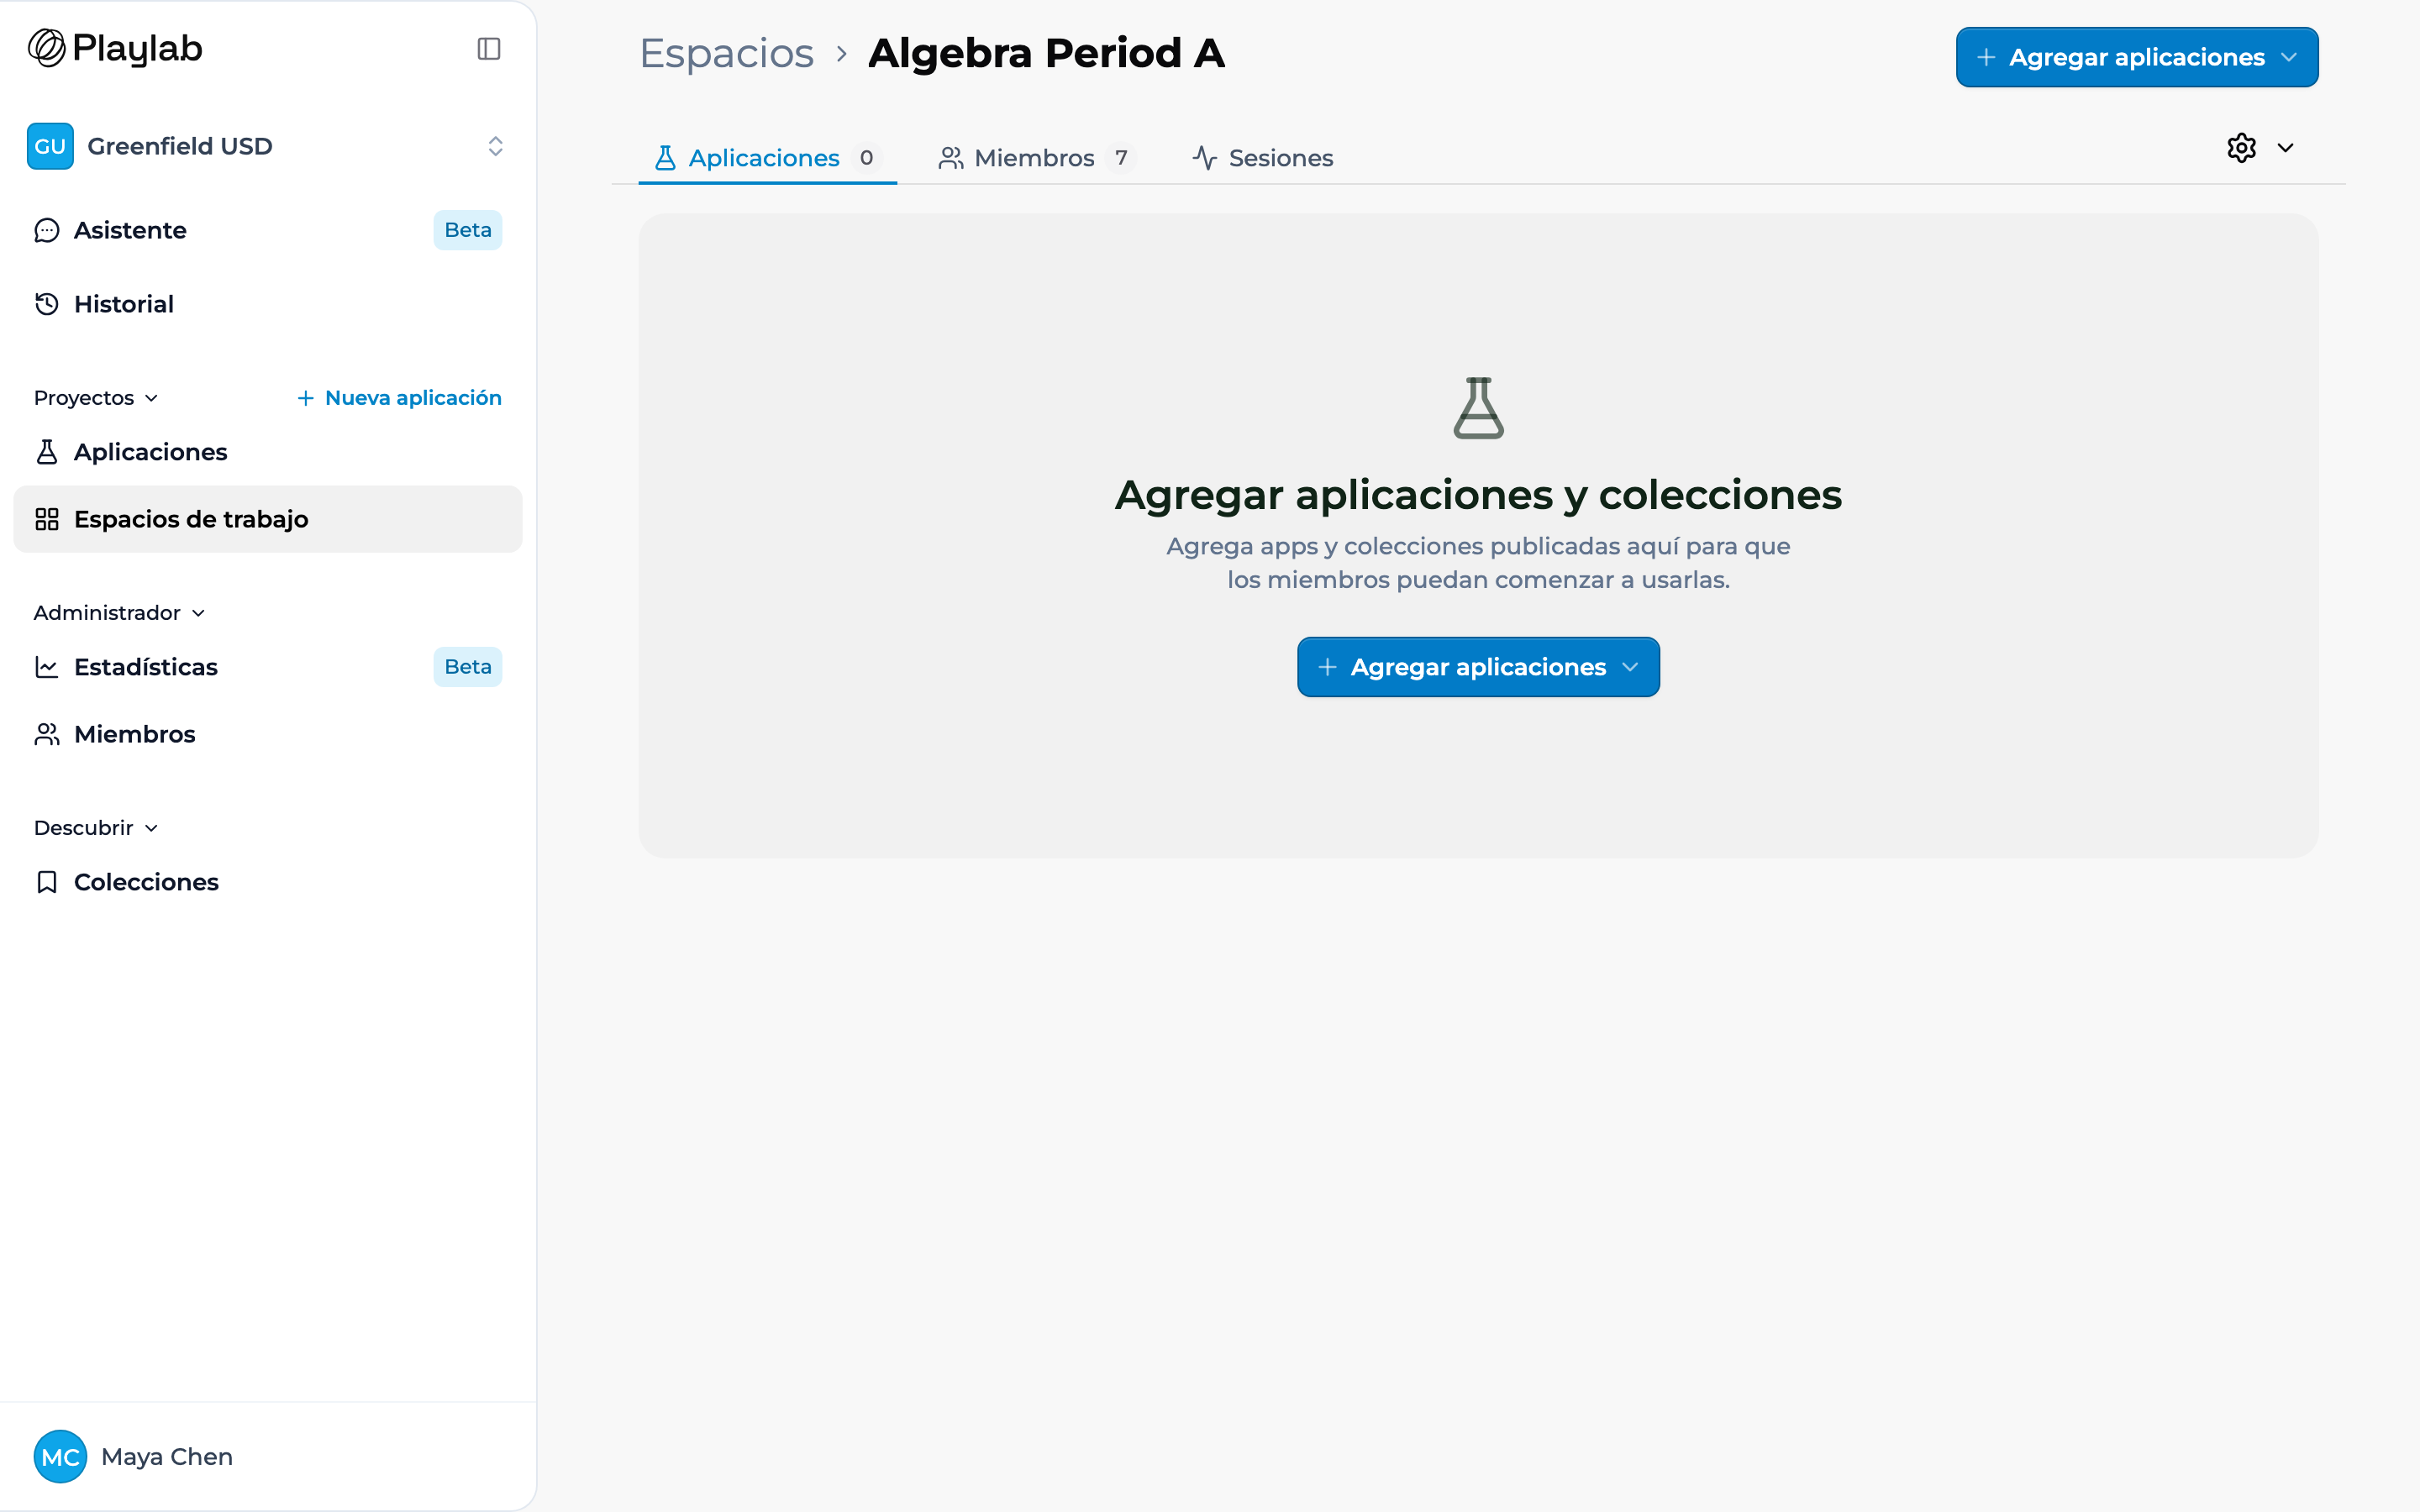Click the Algebra Period A title
The image size is (2420, 1512).
click(x=1046, y=53)
